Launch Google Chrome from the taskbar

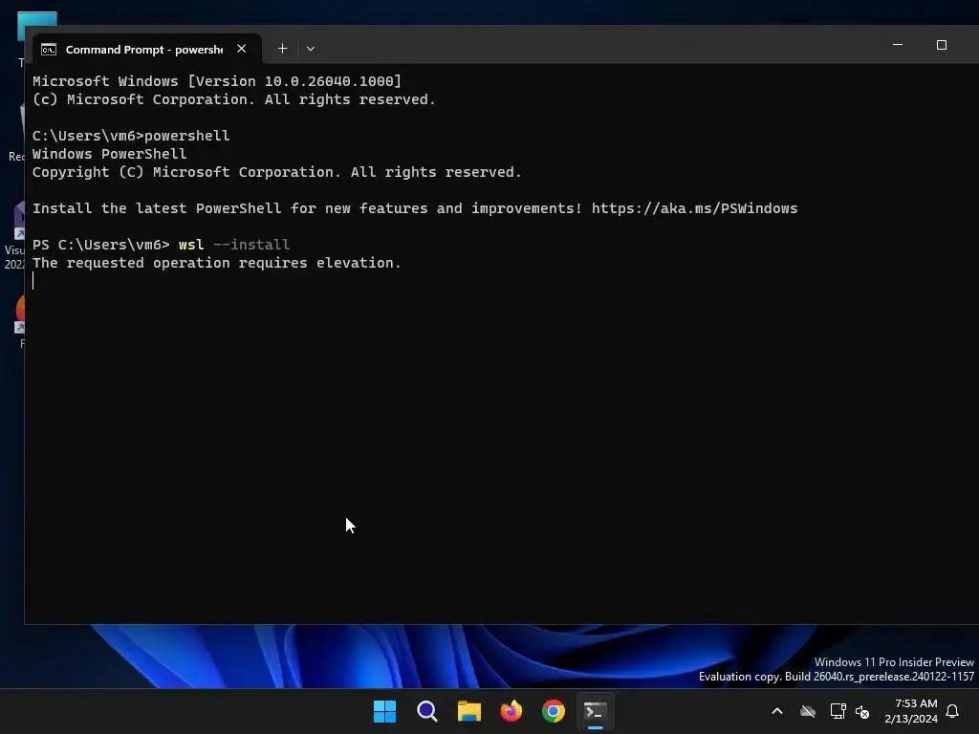[x=554, y=711]
